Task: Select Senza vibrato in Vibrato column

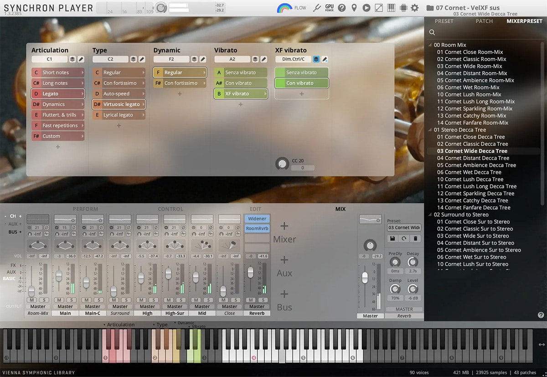Action: (x=241, y=72)
